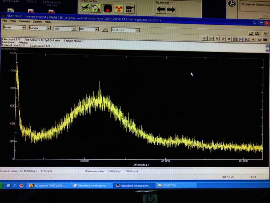Screen dimensions: 270x203
Task: Click the 2theta(deg.) axis label
Action: click(x=141, y=165)
